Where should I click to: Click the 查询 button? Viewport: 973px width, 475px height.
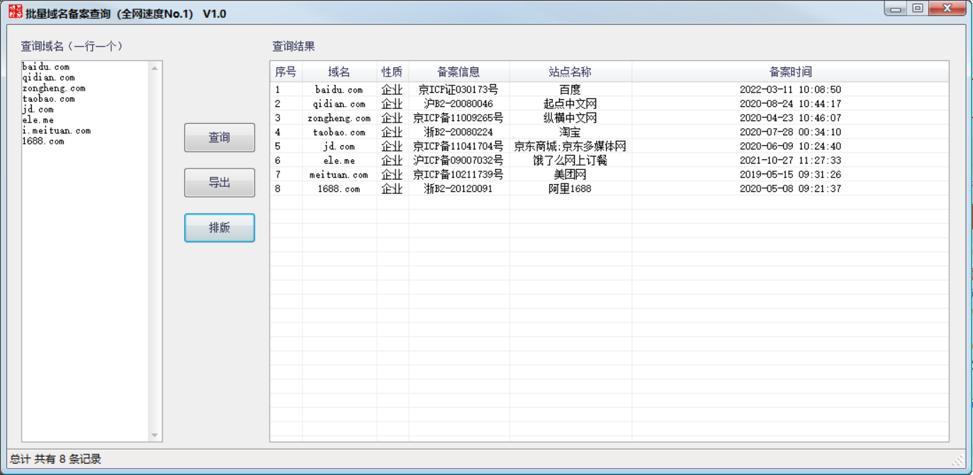tap(220, 137)
